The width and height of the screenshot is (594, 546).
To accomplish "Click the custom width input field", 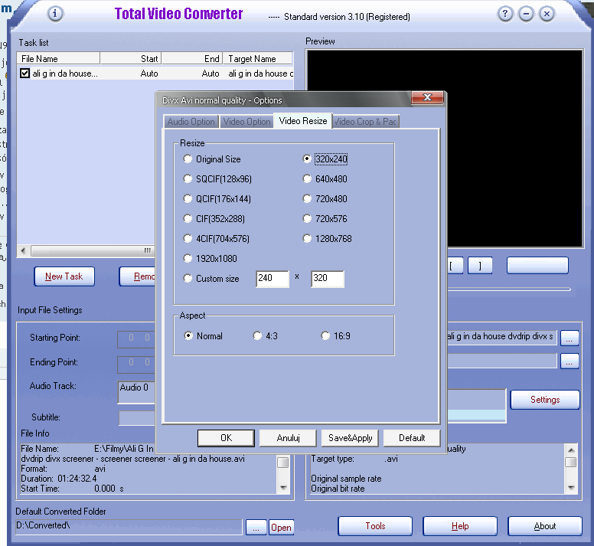I will (x=272, y=279).
